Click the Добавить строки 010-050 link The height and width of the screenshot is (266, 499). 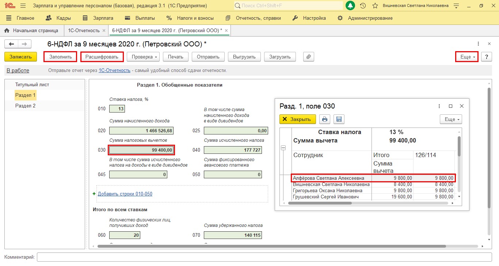point(125,194)
